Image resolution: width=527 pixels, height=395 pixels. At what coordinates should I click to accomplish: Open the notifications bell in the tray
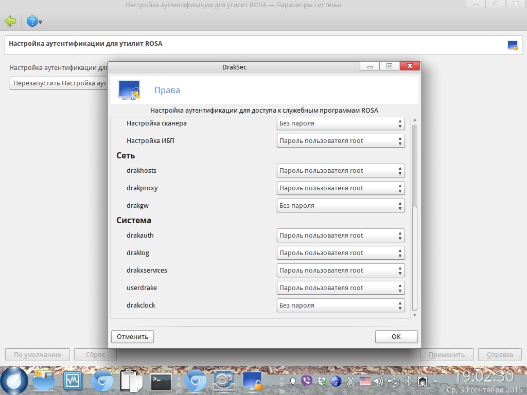(x=293, y=381)
